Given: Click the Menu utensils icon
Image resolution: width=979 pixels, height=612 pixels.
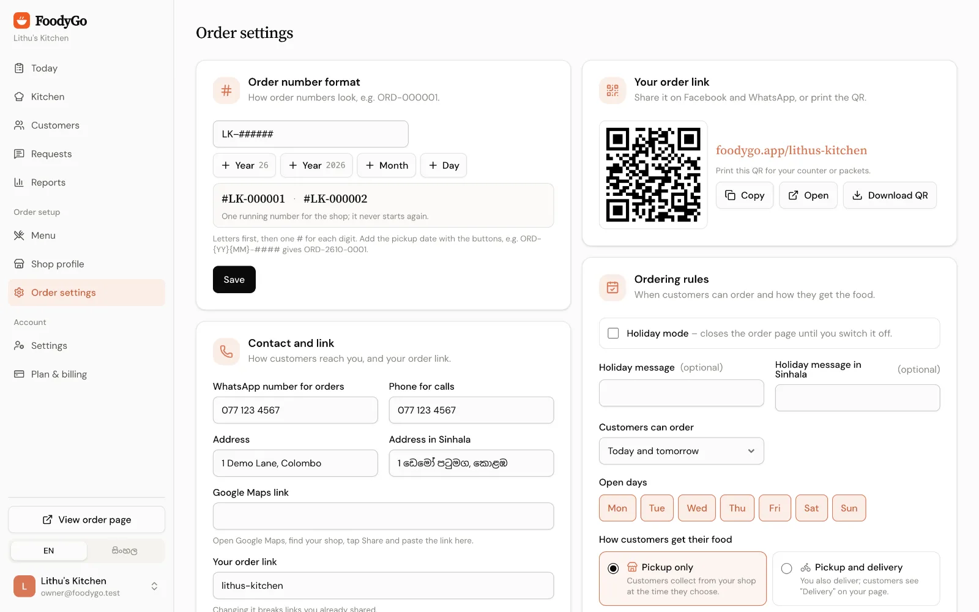Looking at the screenshot, I should tap(19, 236).
